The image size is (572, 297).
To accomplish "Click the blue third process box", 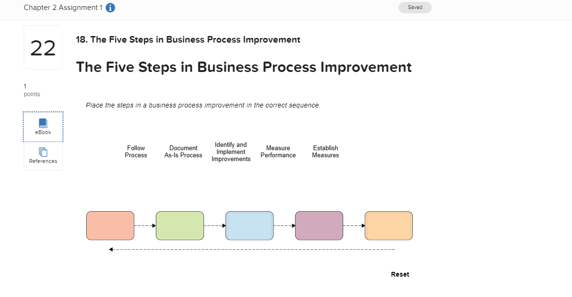I will (x=249, y=225).
